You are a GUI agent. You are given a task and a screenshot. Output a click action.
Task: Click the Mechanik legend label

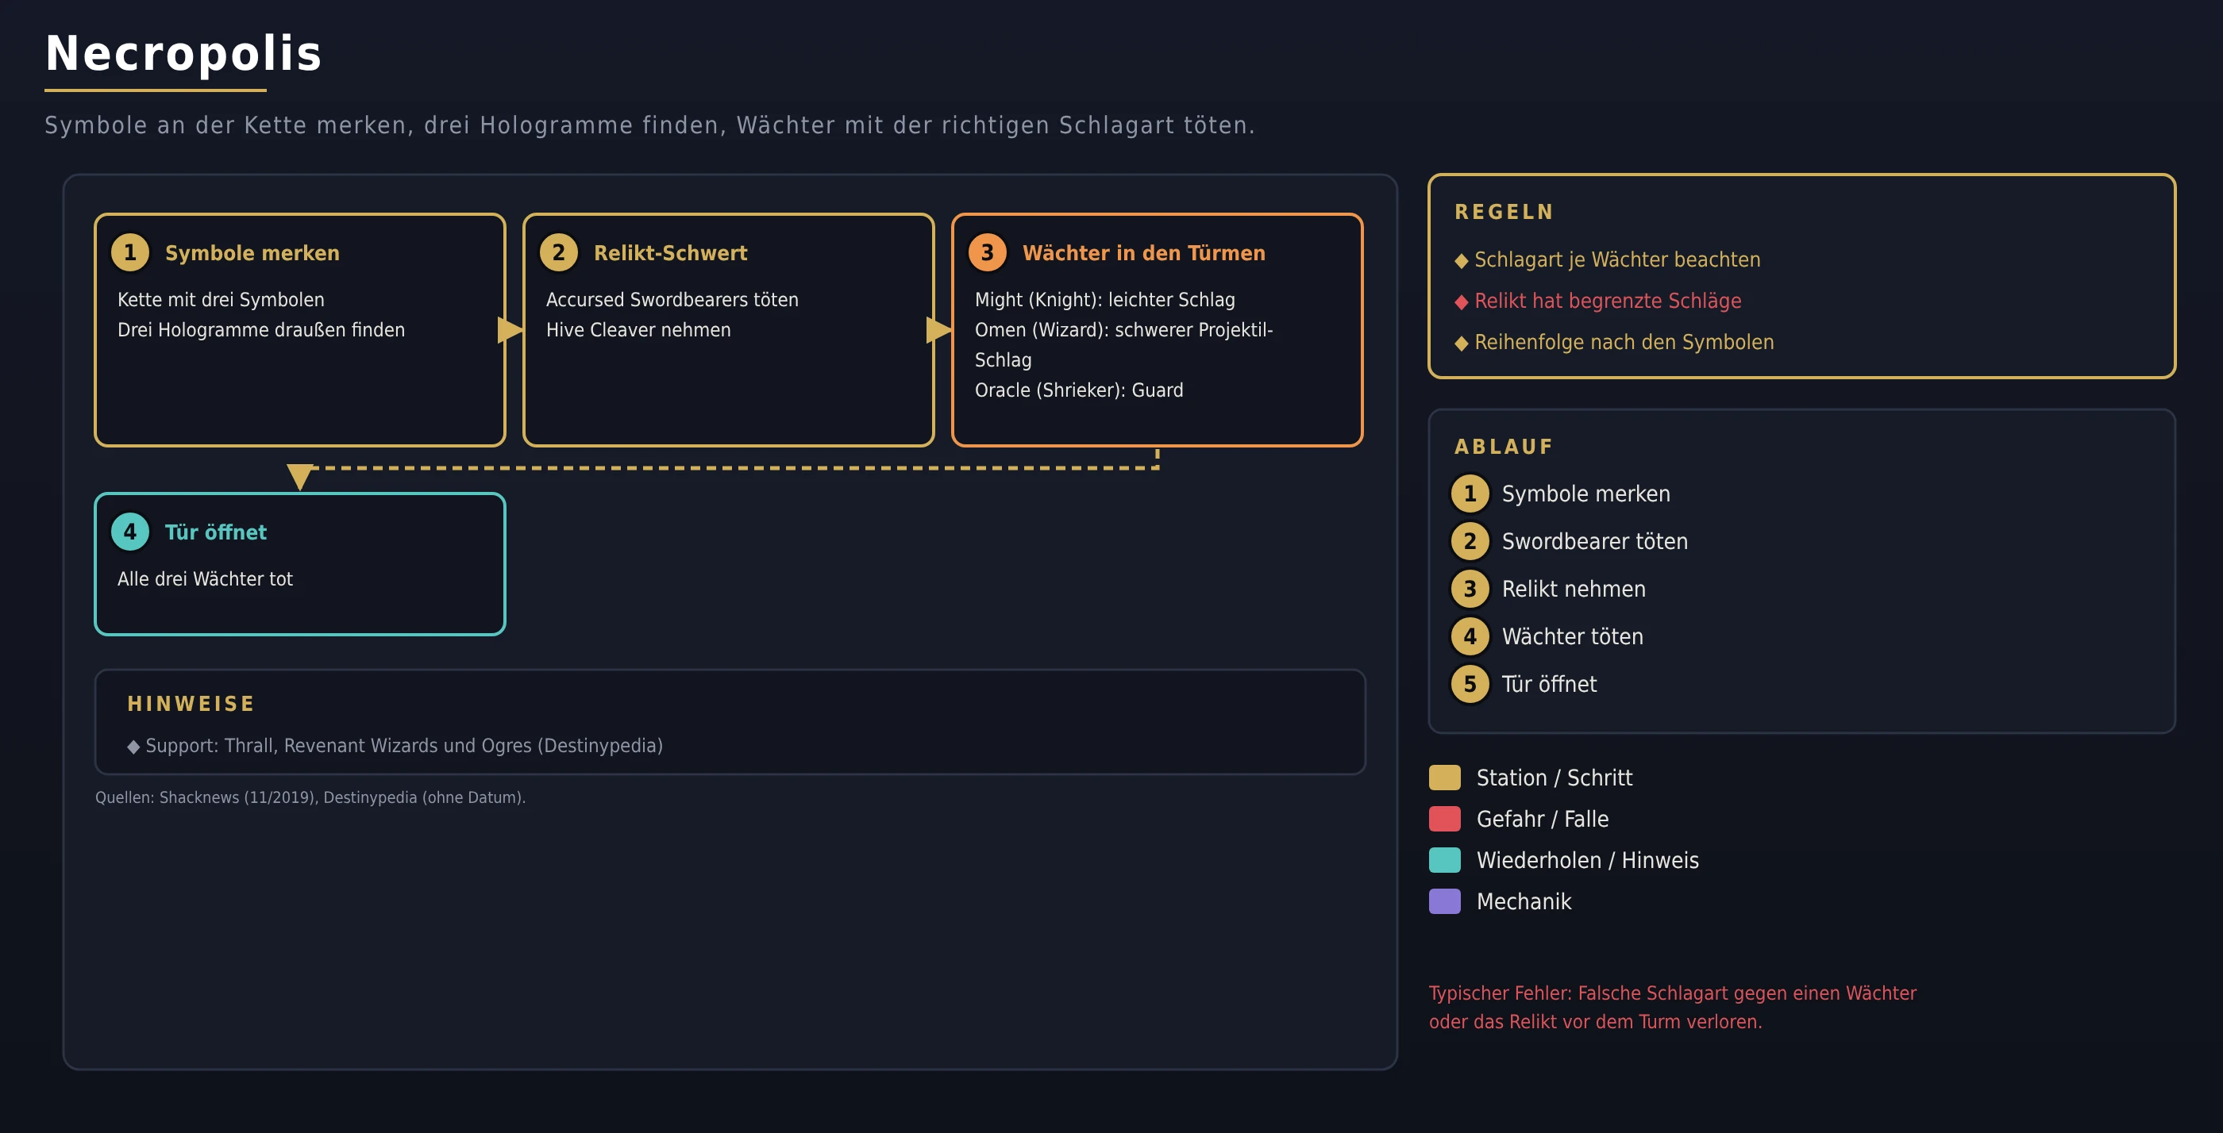pyautogui.click(x=1524, y=902)
